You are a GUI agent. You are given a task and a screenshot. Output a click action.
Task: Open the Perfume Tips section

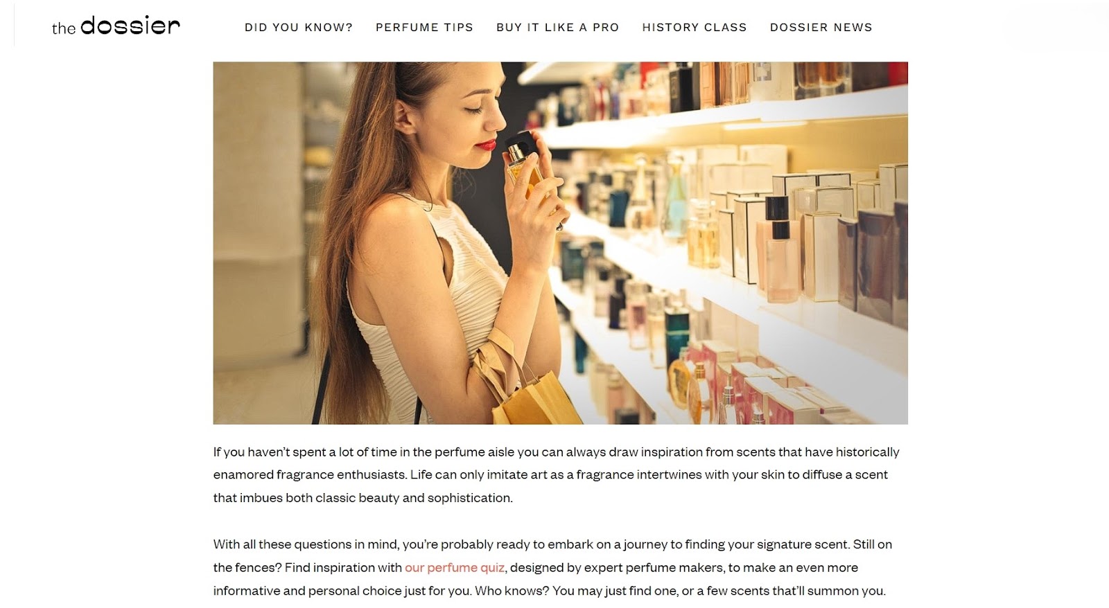(x=424, y=28)
